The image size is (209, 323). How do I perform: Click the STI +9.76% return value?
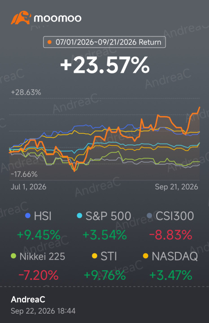[104, 275]
